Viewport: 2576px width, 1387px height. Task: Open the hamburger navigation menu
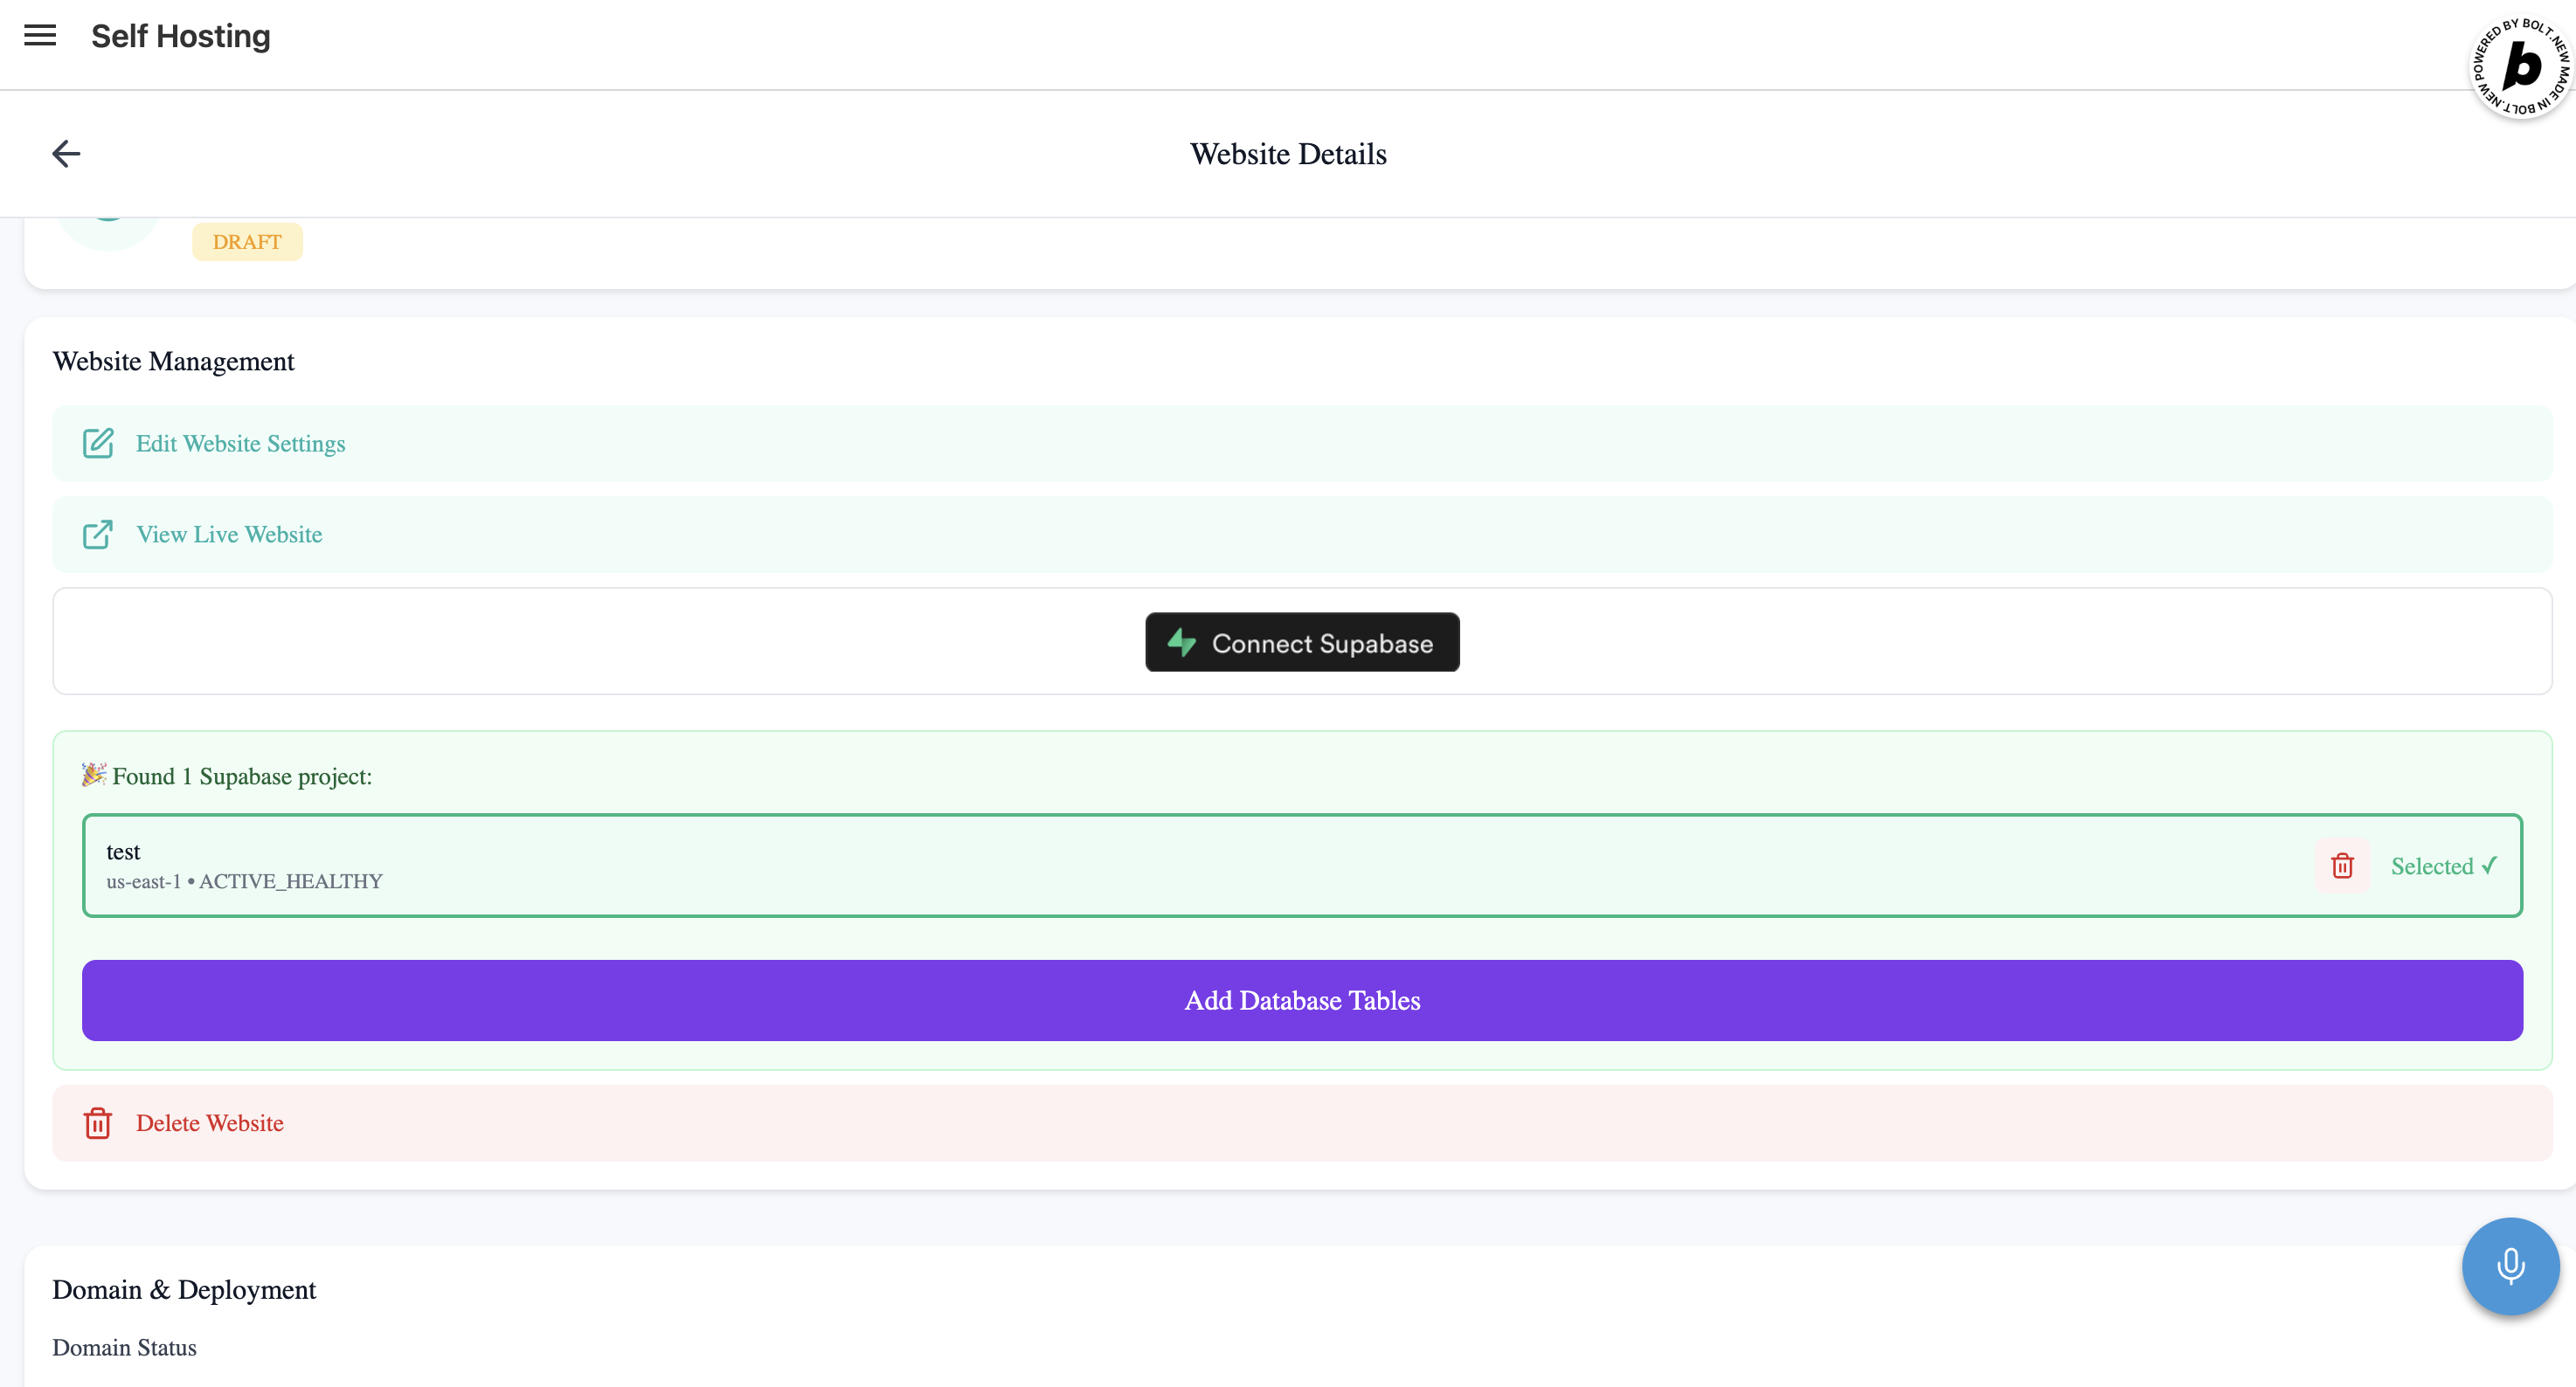(40, 36)
